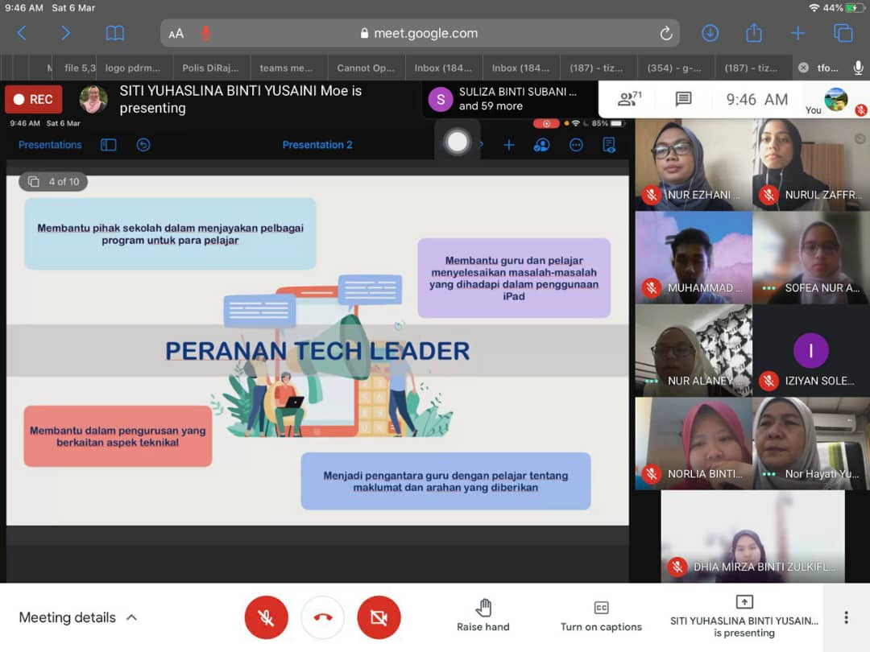Tap the AA text size menu

tap(176, 33)
